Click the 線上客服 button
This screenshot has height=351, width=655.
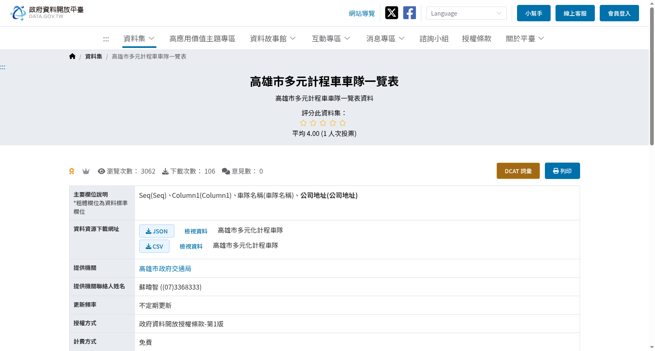575,13
